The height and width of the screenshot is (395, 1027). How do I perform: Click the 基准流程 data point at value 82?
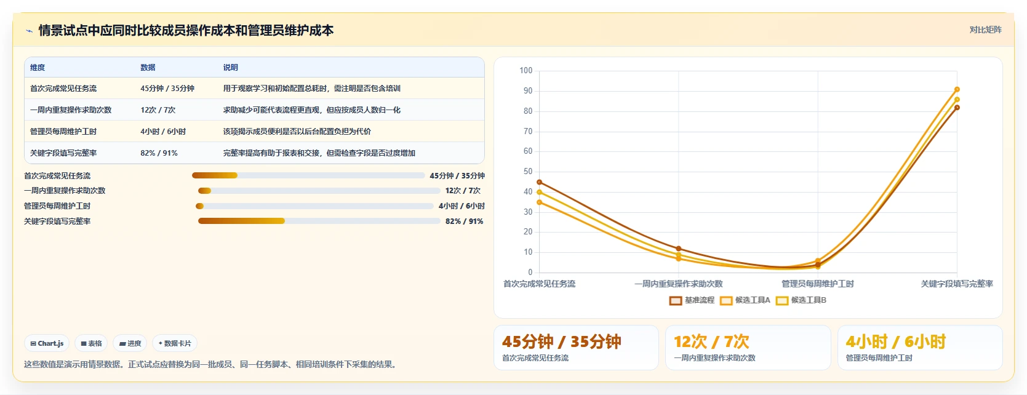(x=957, y=108)
